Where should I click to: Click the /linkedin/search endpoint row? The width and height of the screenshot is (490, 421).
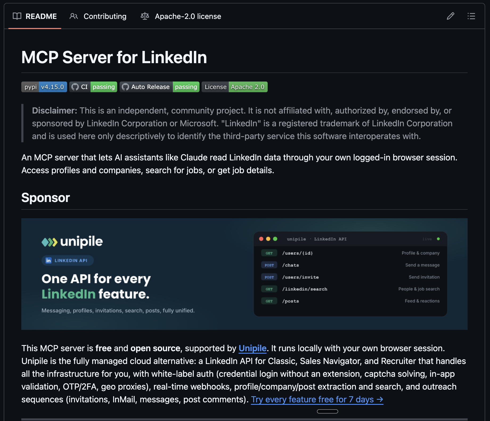click(350, 289)
